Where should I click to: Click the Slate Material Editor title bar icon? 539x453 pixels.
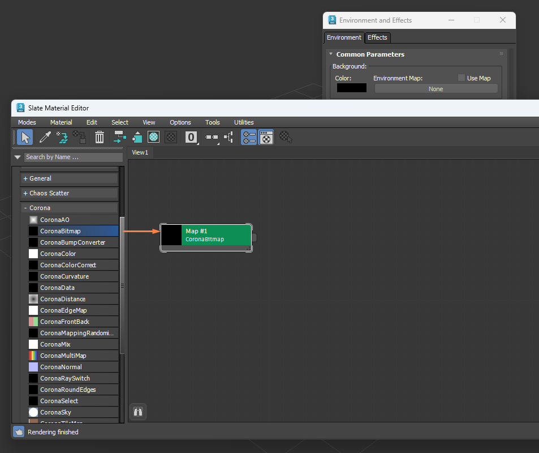click(20, 108)
